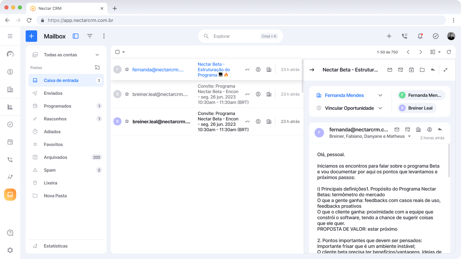This screenshot has height=259, width=461.
Task: Minimize the preview pane with collapse arrows
Action: [x=445, y=70]
